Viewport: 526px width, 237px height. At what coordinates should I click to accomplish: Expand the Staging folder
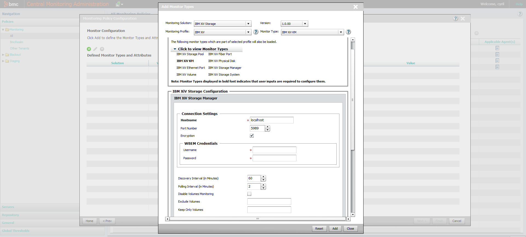pos(3,61)
